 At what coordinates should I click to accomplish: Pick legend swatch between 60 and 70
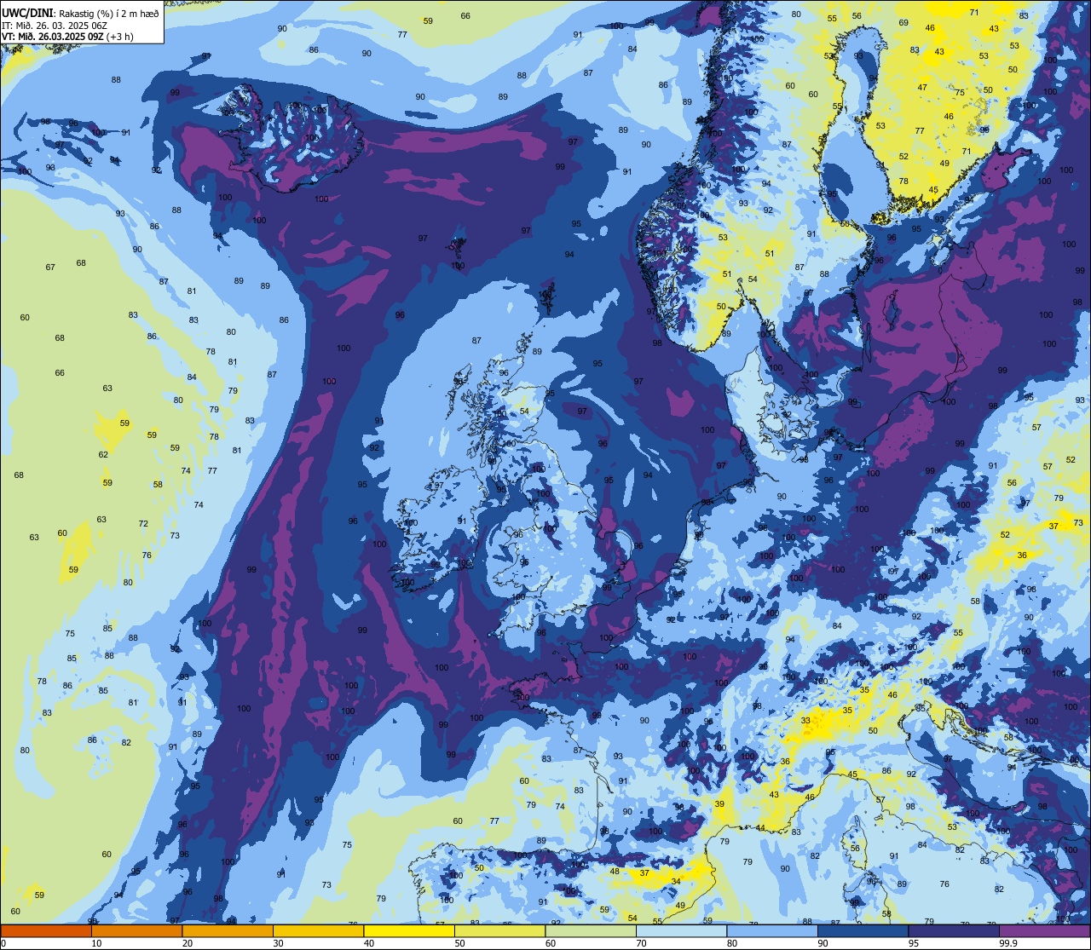click(x=591, y=931)
